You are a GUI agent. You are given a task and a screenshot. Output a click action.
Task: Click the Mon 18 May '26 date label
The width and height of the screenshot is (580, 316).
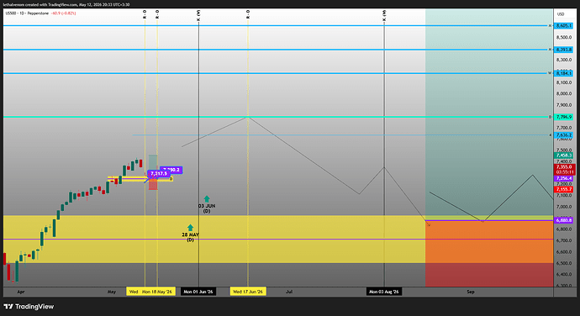(x=157, y=292)
